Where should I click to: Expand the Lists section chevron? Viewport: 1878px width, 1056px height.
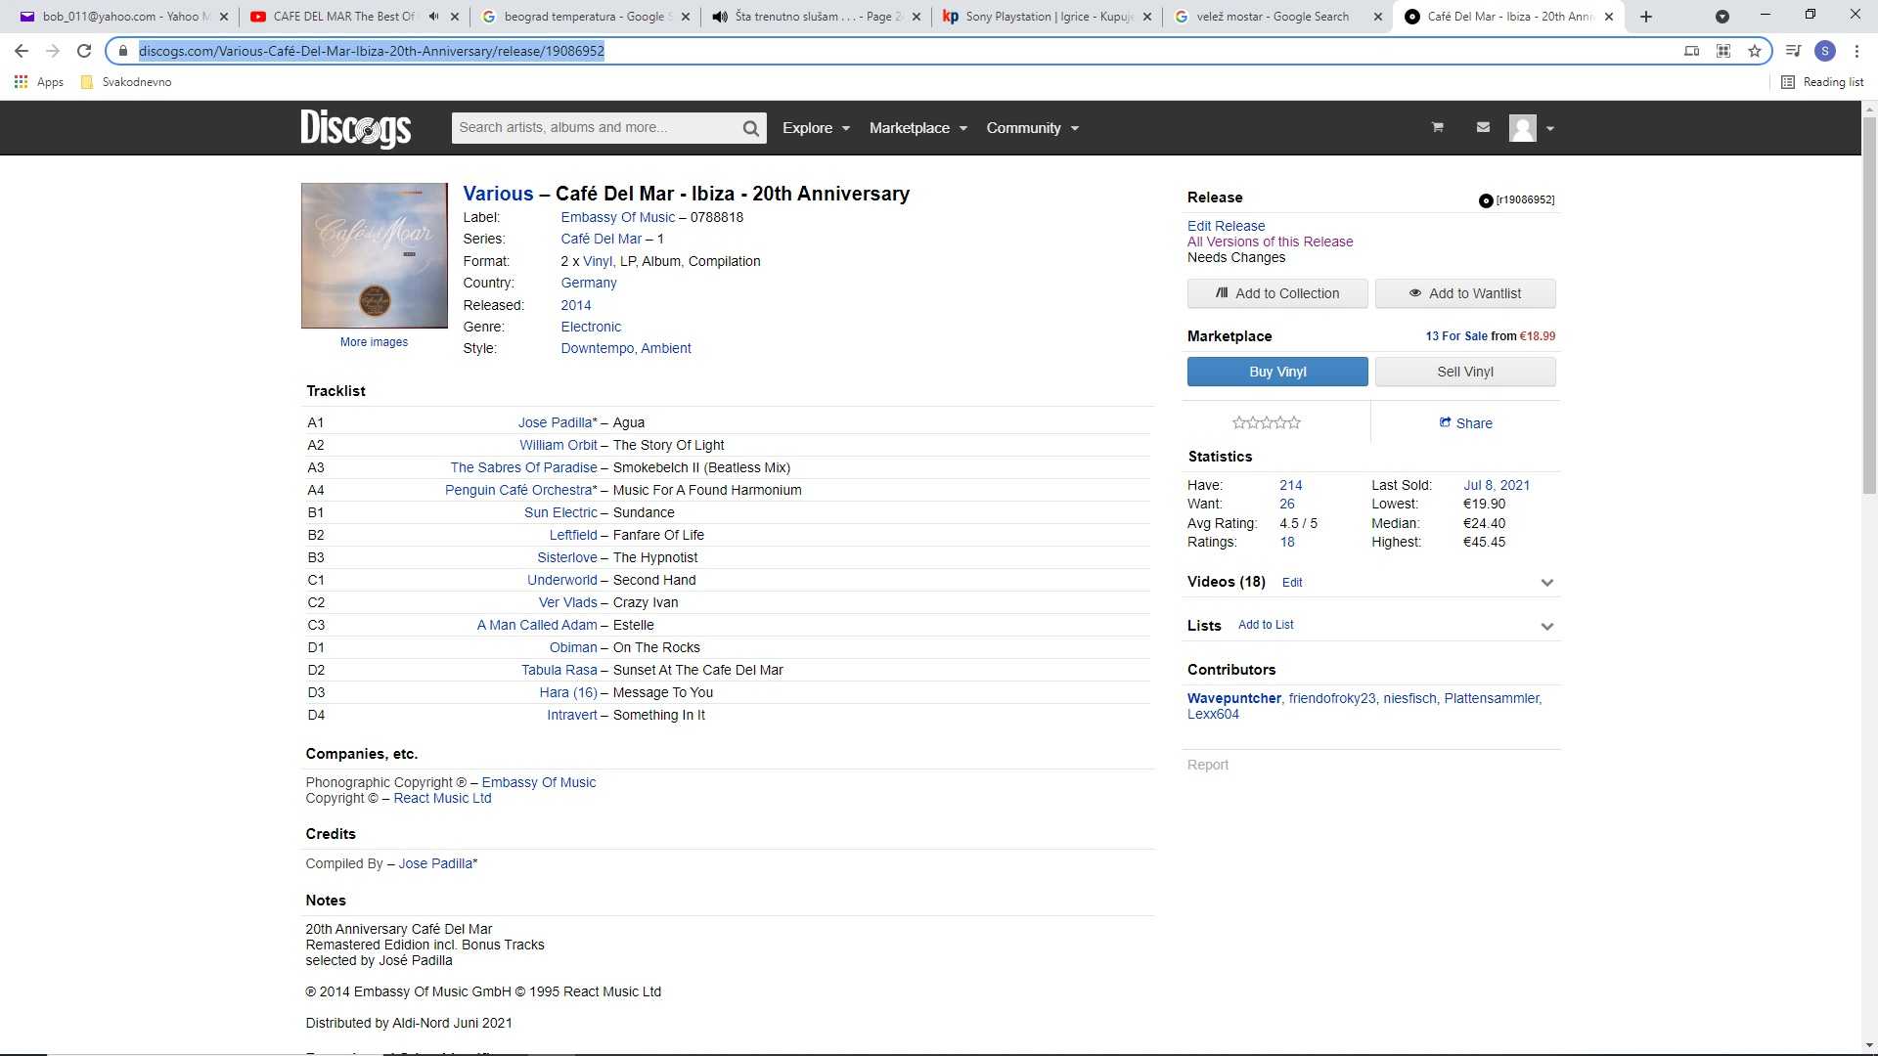pos(1546,627)
